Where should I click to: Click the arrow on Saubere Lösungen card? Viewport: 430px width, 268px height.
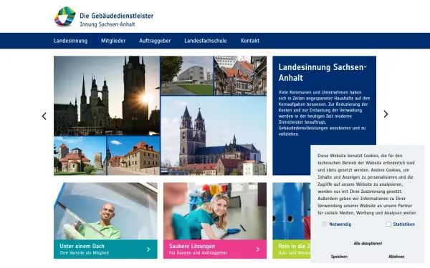(x=258, y=249)
